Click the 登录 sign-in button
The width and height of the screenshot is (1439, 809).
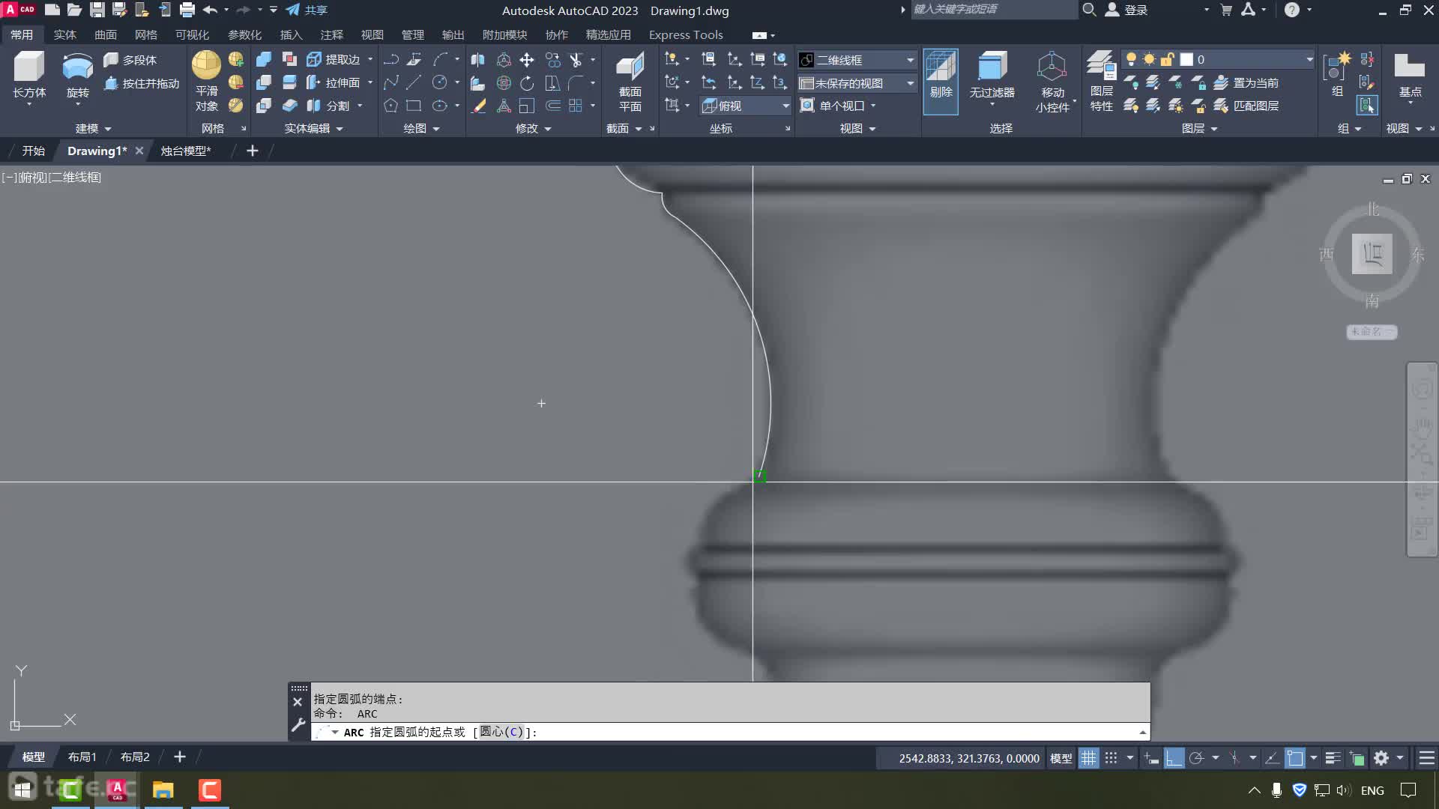click(1127, 10)
